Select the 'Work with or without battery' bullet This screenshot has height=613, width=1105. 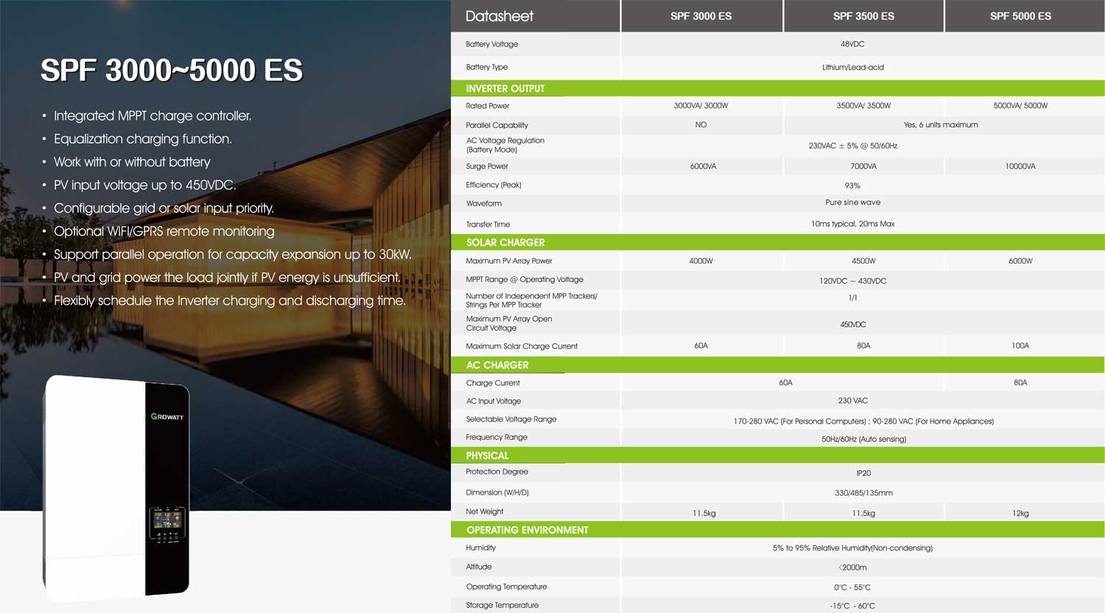pyautogui.click(x=132, y=162)
